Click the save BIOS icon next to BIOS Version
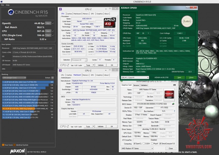The width and height of the screenshot is (219, 155). [x=173, y=104]
